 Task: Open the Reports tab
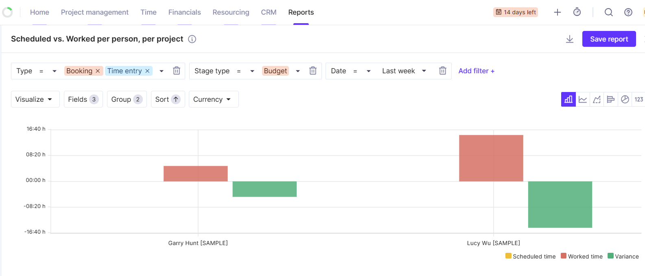[301, 12]
